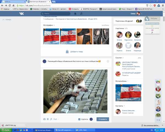The image size is (165, 132).
Task: Open the Webartex bookmark
Action: click(39, 9)
